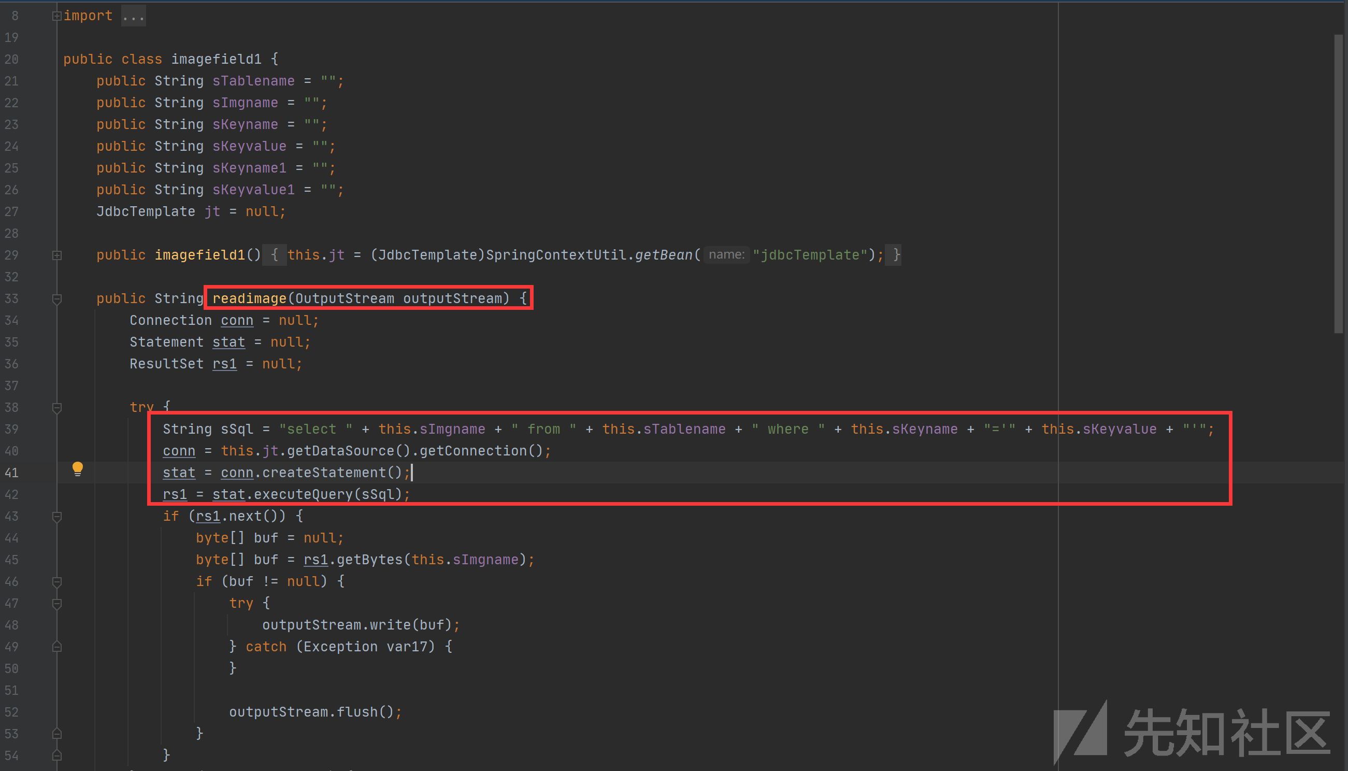
Task: Collapse the if buf != null block
Action: pos(56,582)
